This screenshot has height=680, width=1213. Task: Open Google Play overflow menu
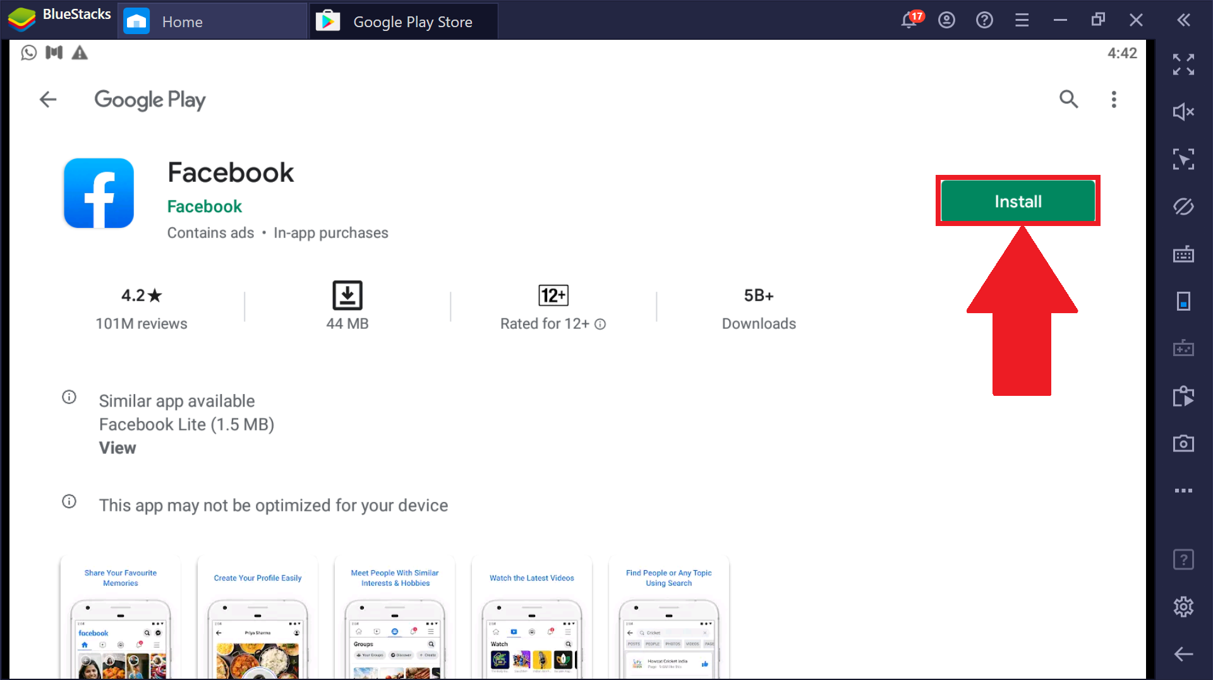(x=1114, y=99)
